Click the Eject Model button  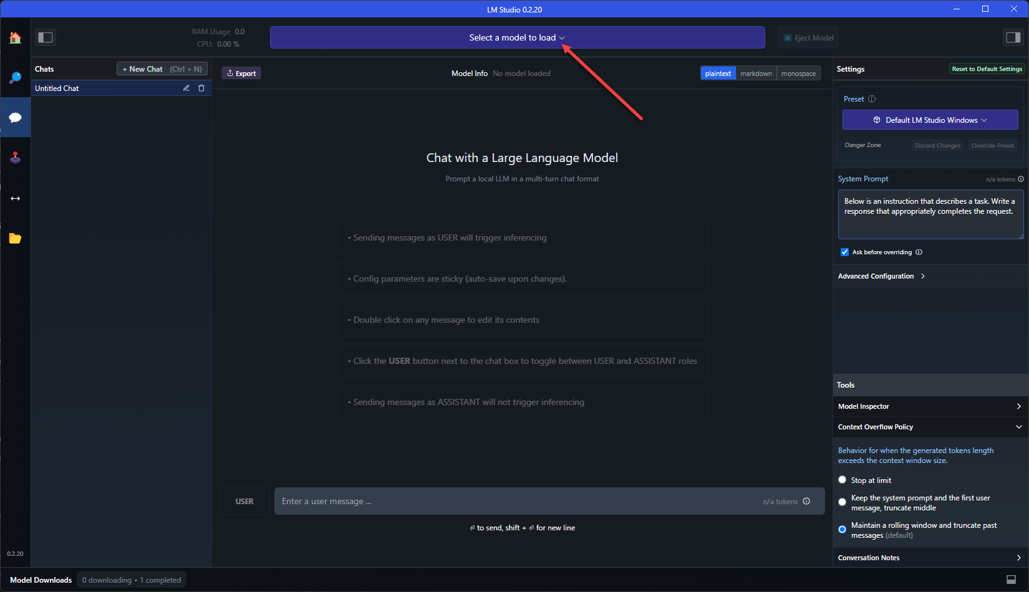pyautogui.click(x=808, y=38)
